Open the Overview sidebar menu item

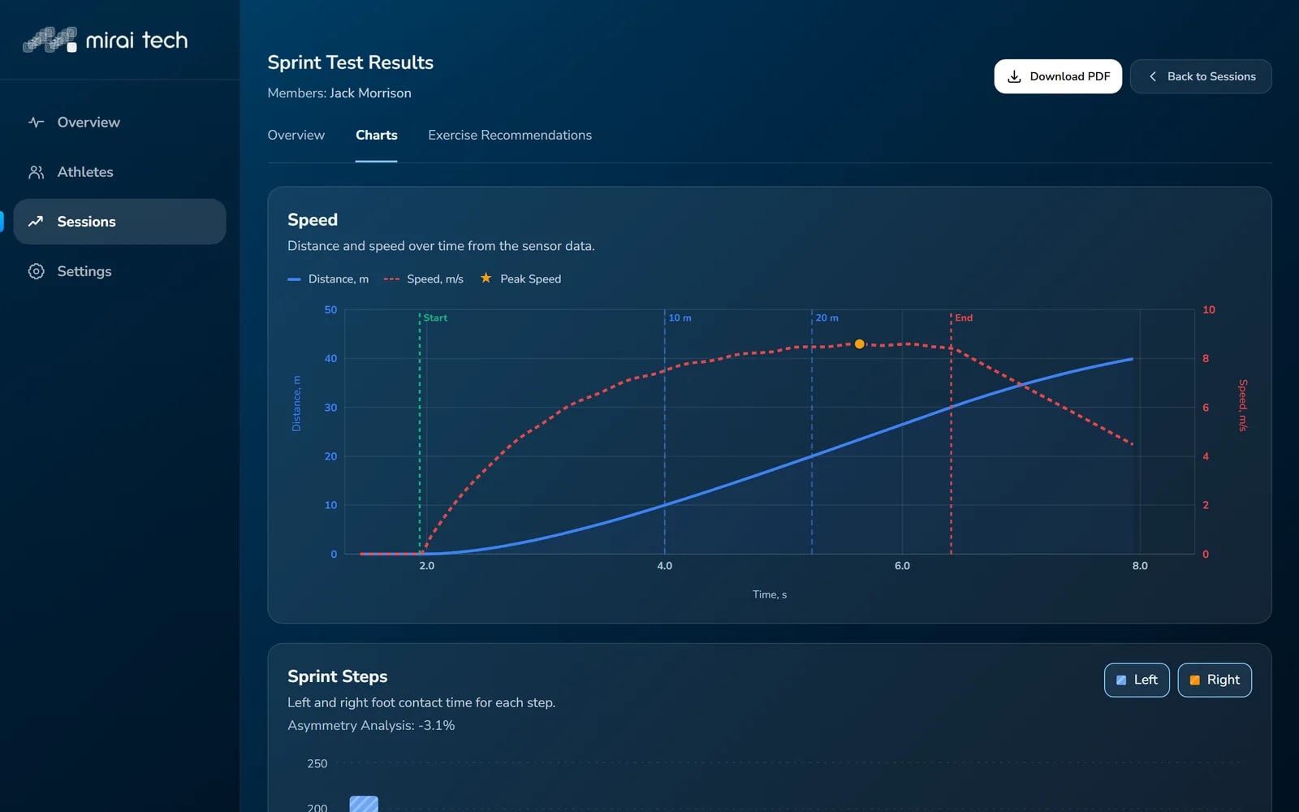pos(119,123)
